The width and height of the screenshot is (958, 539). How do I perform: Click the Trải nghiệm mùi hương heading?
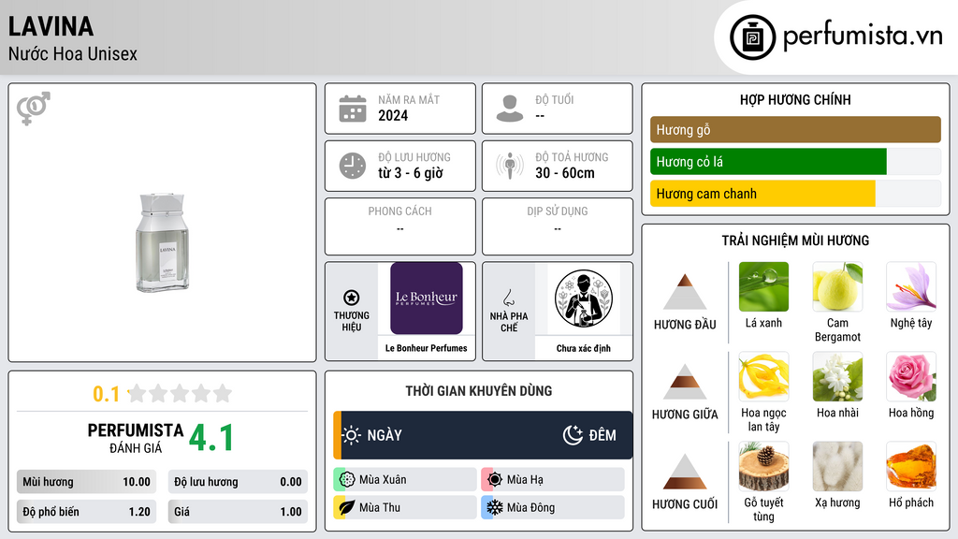coord(795,240)
